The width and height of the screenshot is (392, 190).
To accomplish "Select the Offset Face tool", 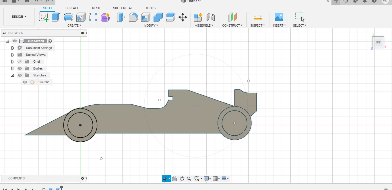I will 170,17.
